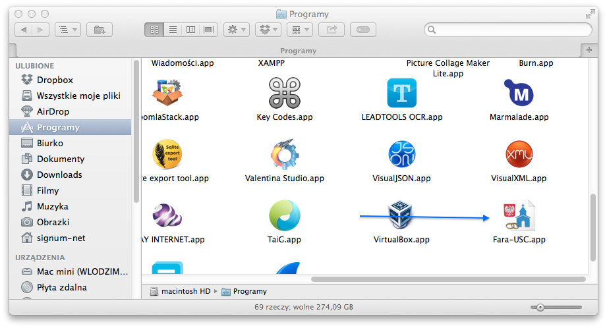Select the LEADTOOLS OCR.app icon
Screen dimensions: 607x328
pos(402,93)
